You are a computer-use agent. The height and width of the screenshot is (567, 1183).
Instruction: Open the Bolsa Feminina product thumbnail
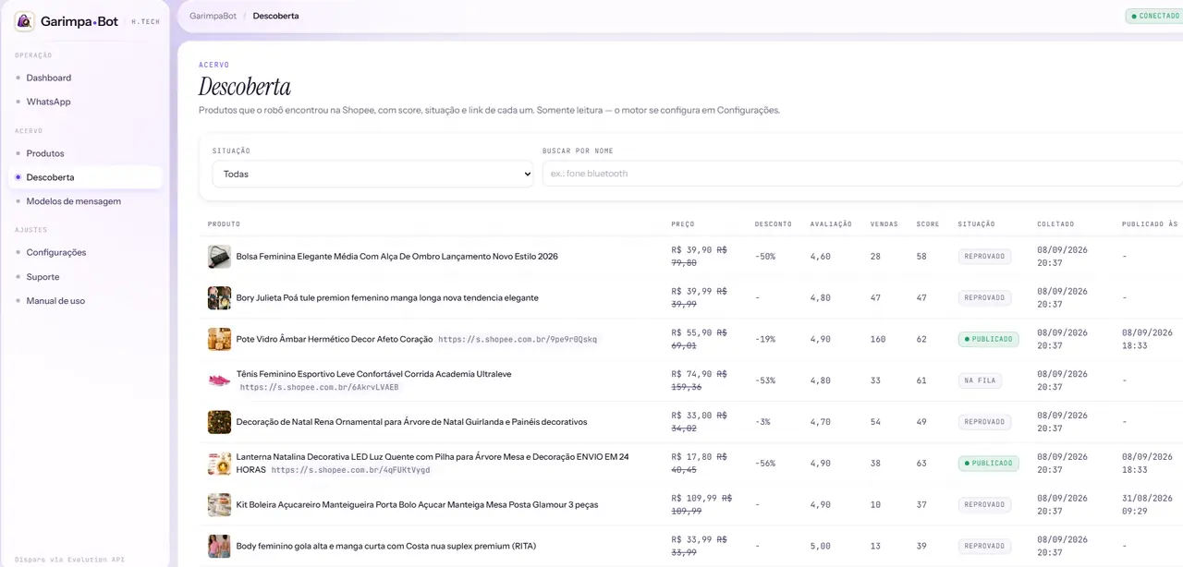point(219,257)
